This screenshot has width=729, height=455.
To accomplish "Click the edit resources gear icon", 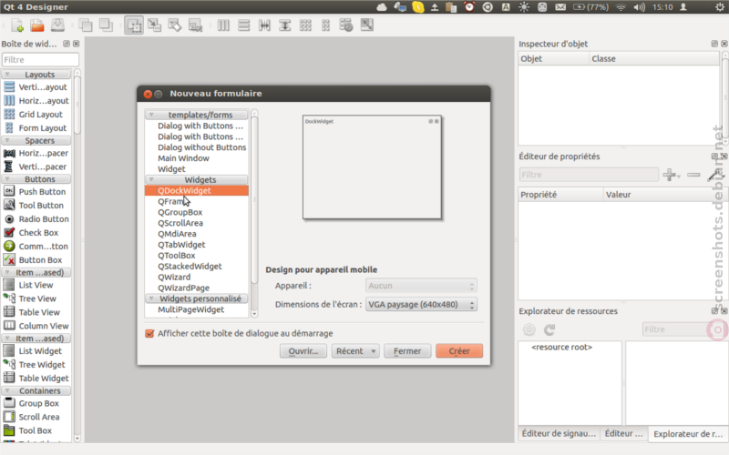I will tap(529, 329).
